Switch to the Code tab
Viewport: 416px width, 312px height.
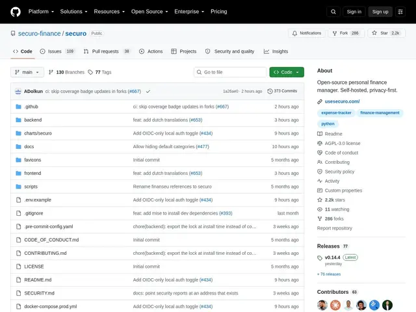coord(23,51)
